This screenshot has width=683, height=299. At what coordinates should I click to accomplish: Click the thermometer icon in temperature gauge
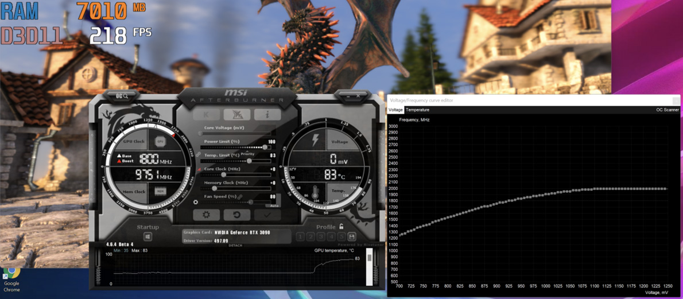(315, 191)
